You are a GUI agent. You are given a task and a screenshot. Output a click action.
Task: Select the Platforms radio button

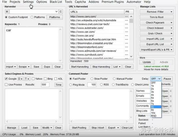[x=32, y=17]
